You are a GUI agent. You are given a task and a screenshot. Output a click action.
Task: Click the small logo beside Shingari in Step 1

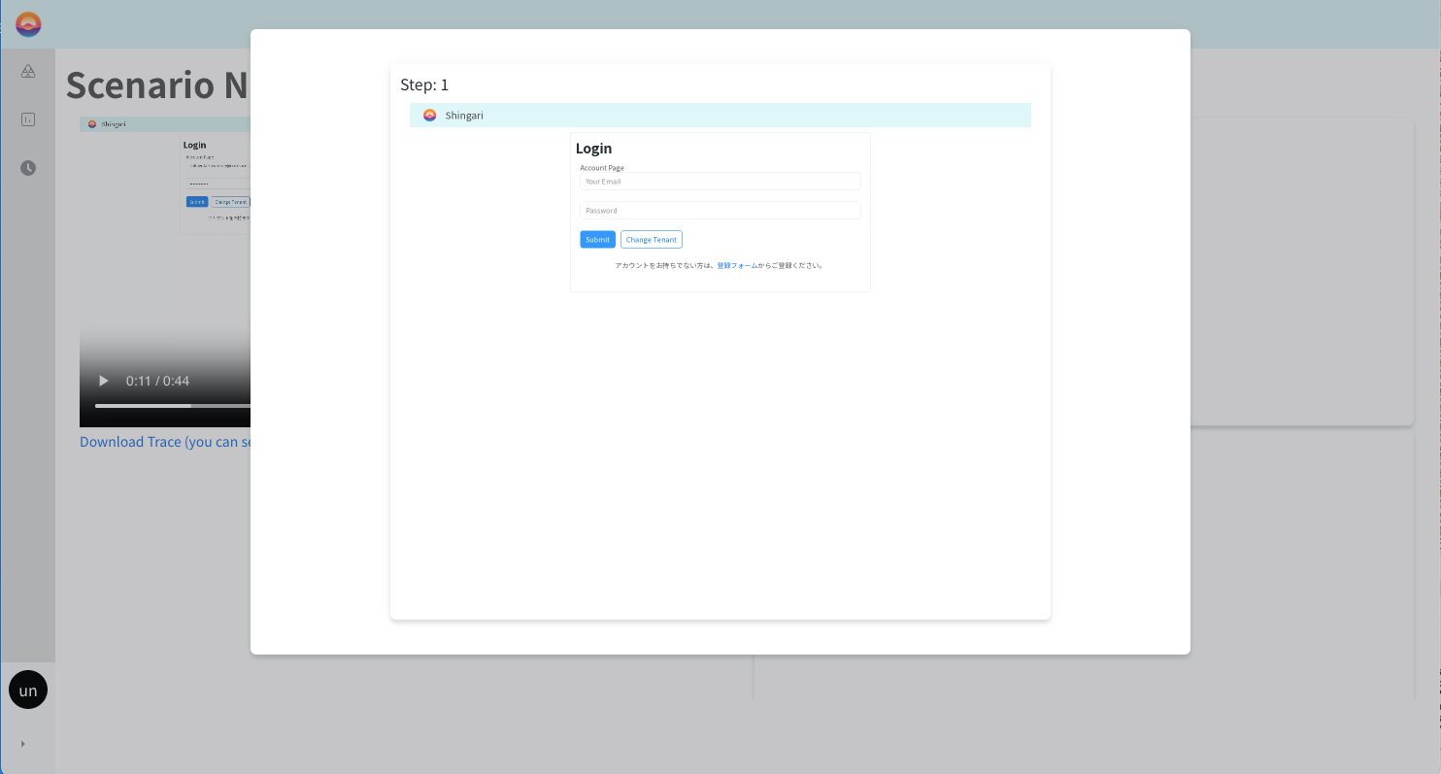[429, 116]
